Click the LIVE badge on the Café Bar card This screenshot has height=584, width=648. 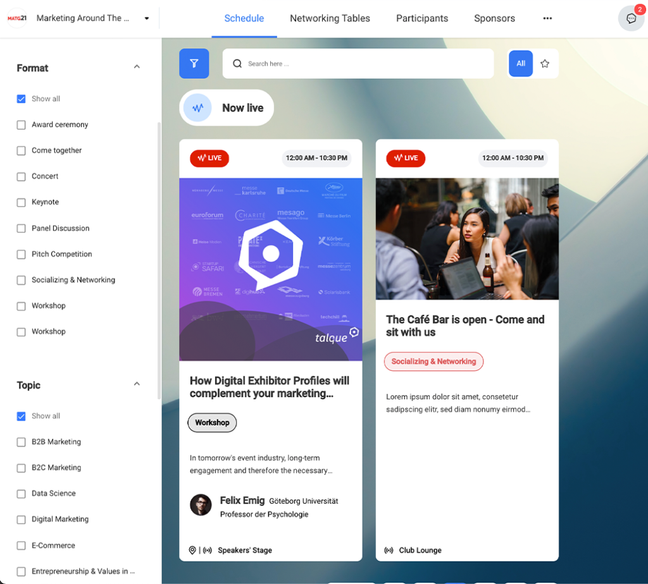coord(406,158)
